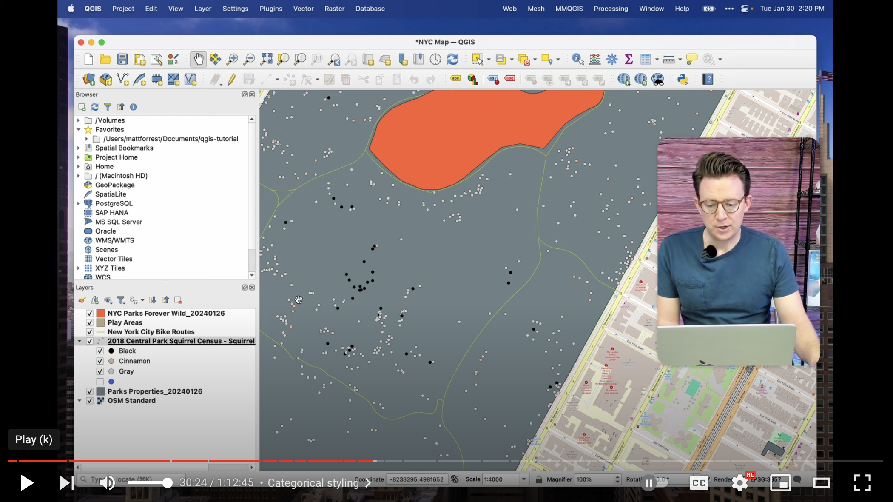Open Field Calculator abacus icon

tap(595, 59)
